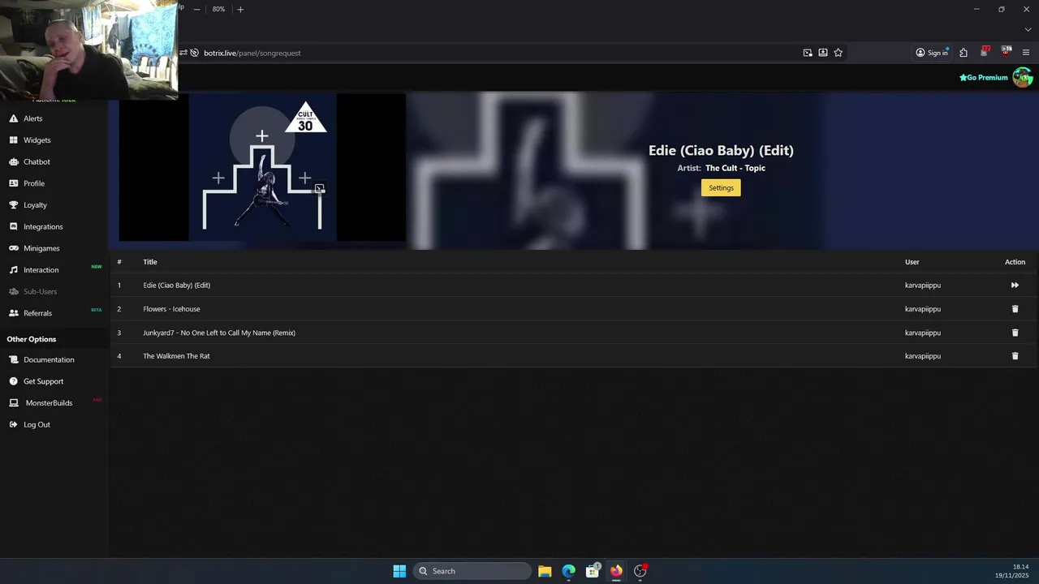
Task: Click the artist name The Cult - Topic
Action: tap(735, 168)
